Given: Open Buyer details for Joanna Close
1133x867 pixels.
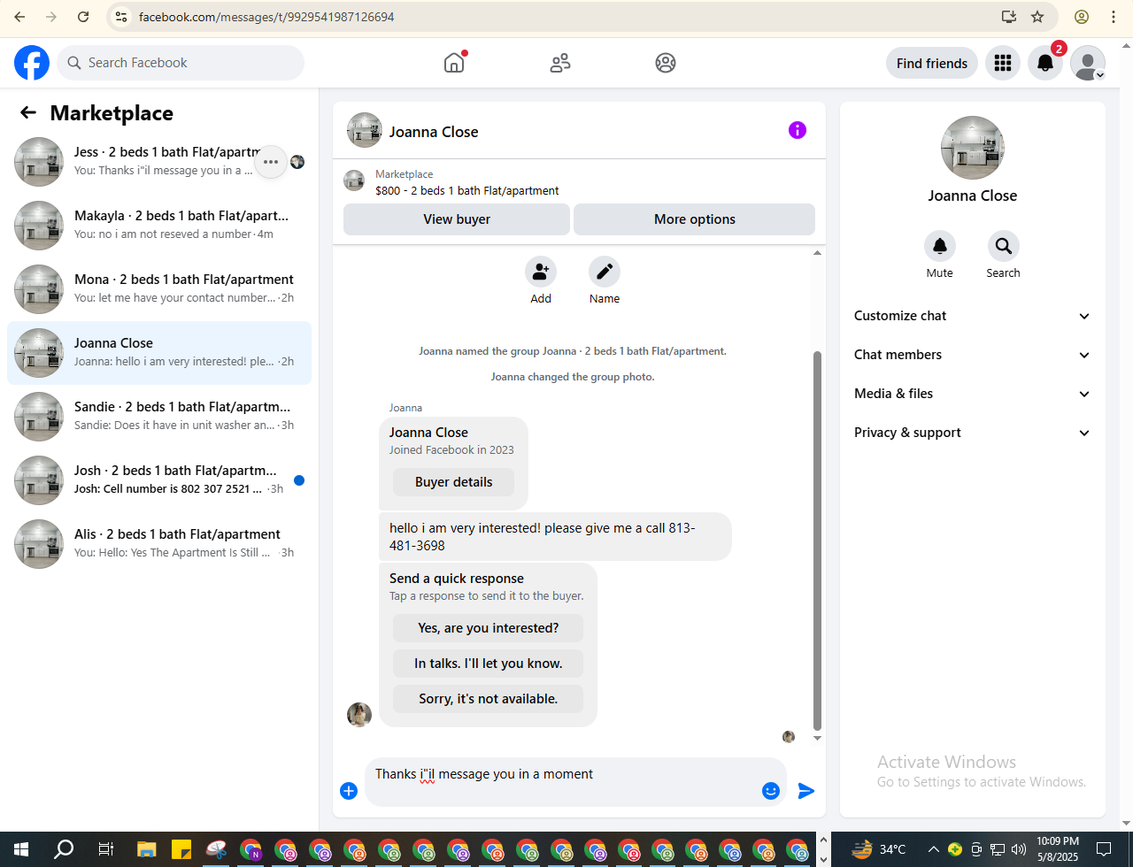Looking at the screenshot, I should pyautogui.click(x=454, y=482).
